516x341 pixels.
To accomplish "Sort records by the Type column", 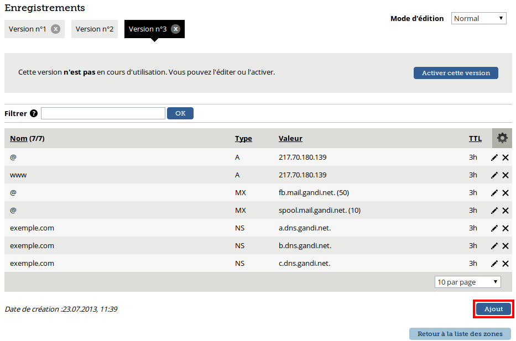I will (x=243, y=138).
